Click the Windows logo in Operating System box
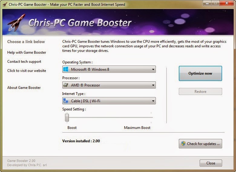 tap(66, 69)
